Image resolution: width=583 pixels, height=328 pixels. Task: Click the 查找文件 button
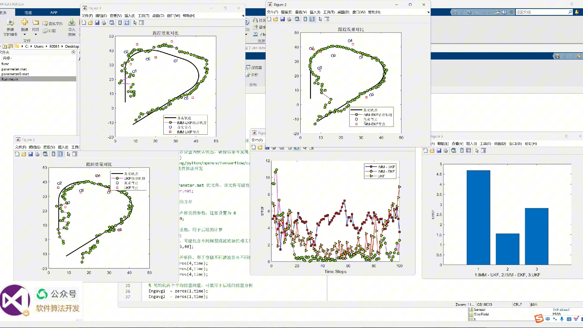coord(53,23)
